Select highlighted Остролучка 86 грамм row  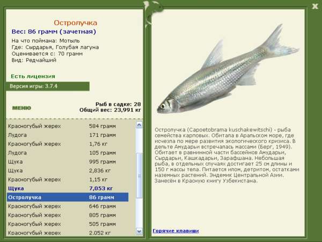coord(68,197)
